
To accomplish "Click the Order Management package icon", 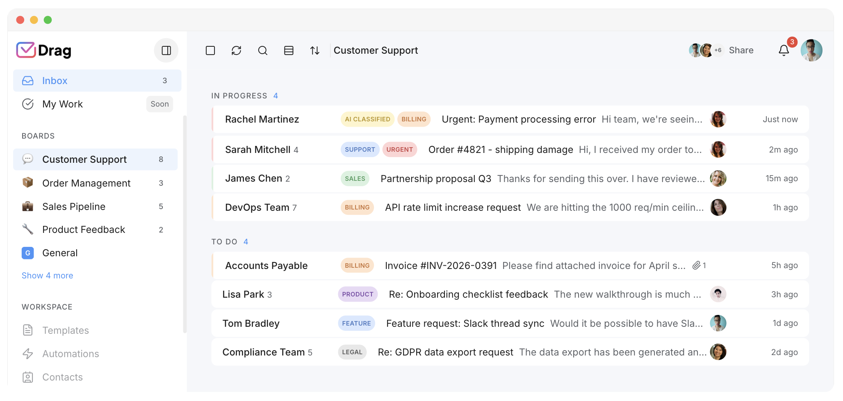I will pyautogui.click(x=28, y=182).
